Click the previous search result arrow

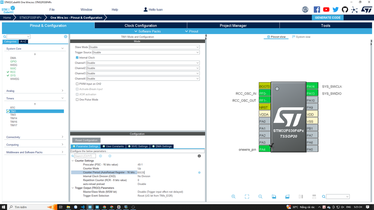[x=100, y=156]
